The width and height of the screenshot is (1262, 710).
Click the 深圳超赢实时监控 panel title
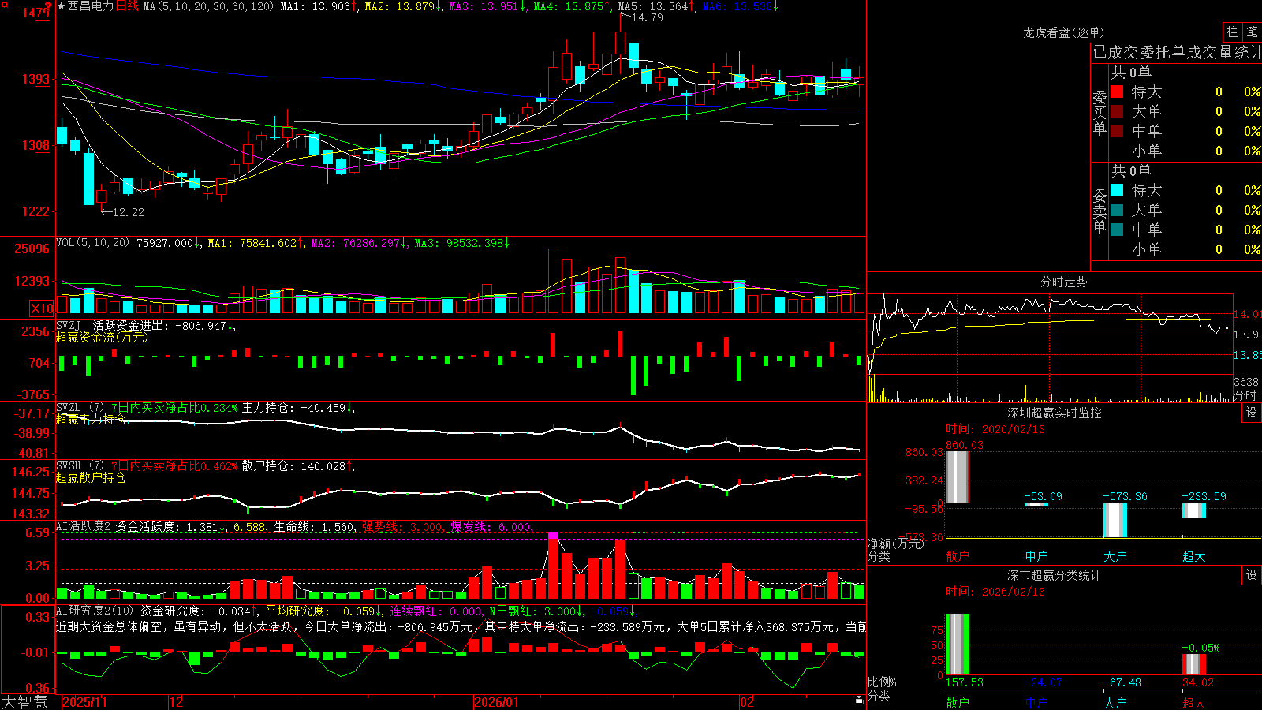pos(1055,413)
